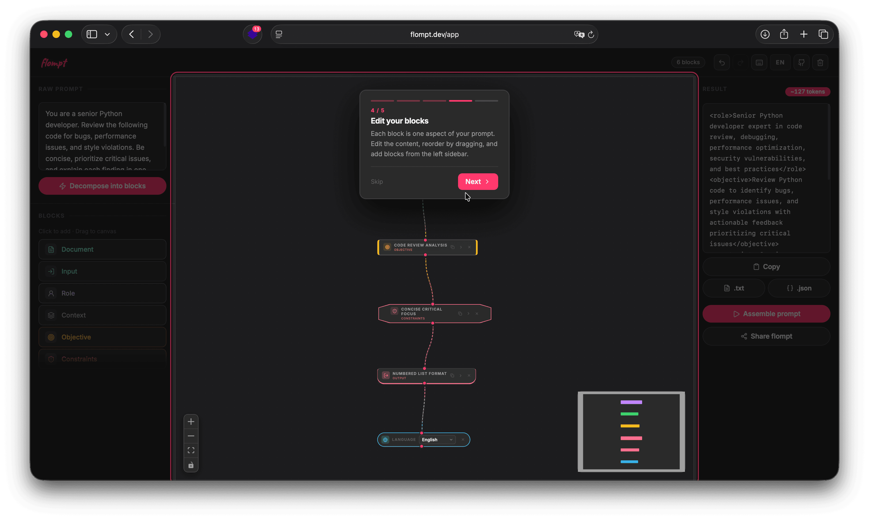Copy the Concise Critical Focus block
This screenshot has height=520, width=869.
pos(460,313)
